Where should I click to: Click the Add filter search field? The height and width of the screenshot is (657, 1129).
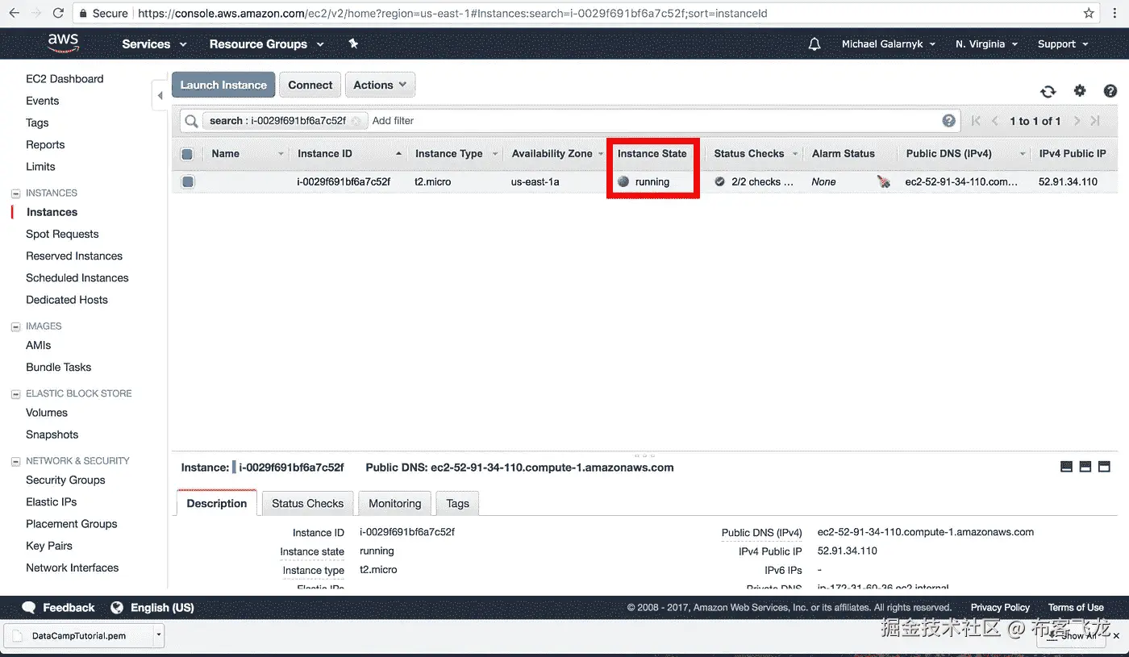tap(653, 121)
